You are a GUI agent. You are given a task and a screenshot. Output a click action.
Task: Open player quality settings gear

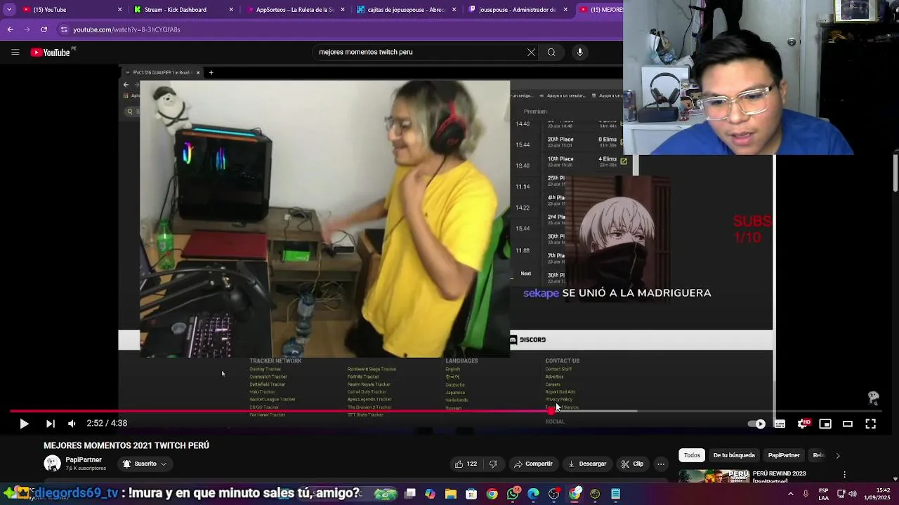click(803, 424)
